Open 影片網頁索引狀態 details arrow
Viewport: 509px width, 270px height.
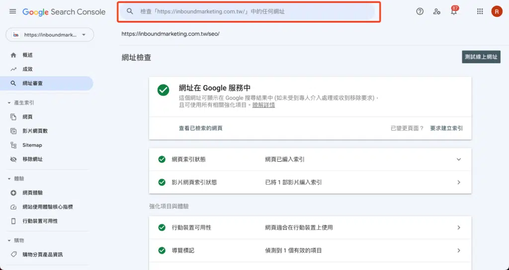coord(459,182)
